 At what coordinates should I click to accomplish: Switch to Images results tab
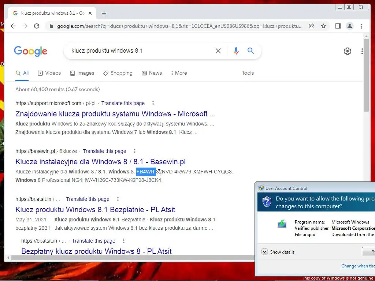tap(82, 73)
